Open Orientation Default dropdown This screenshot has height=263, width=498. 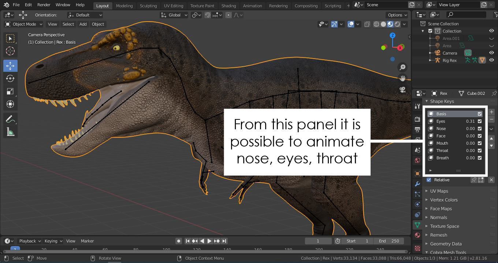85,15
